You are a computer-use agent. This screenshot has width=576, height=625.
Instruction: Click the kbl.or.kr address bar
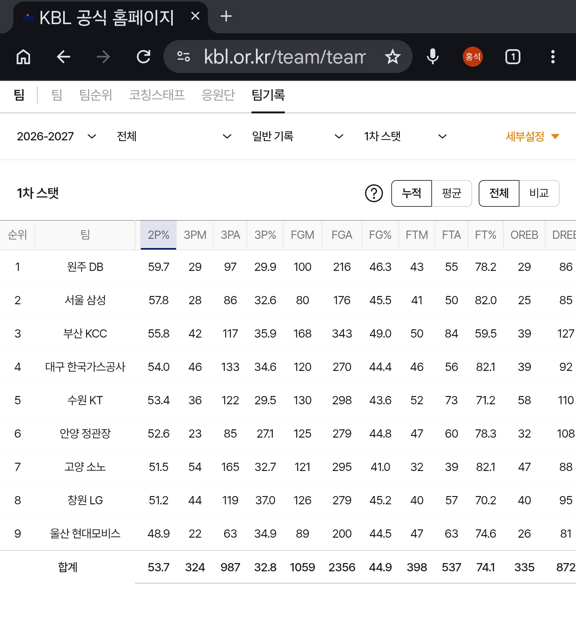tap(285, 57)
